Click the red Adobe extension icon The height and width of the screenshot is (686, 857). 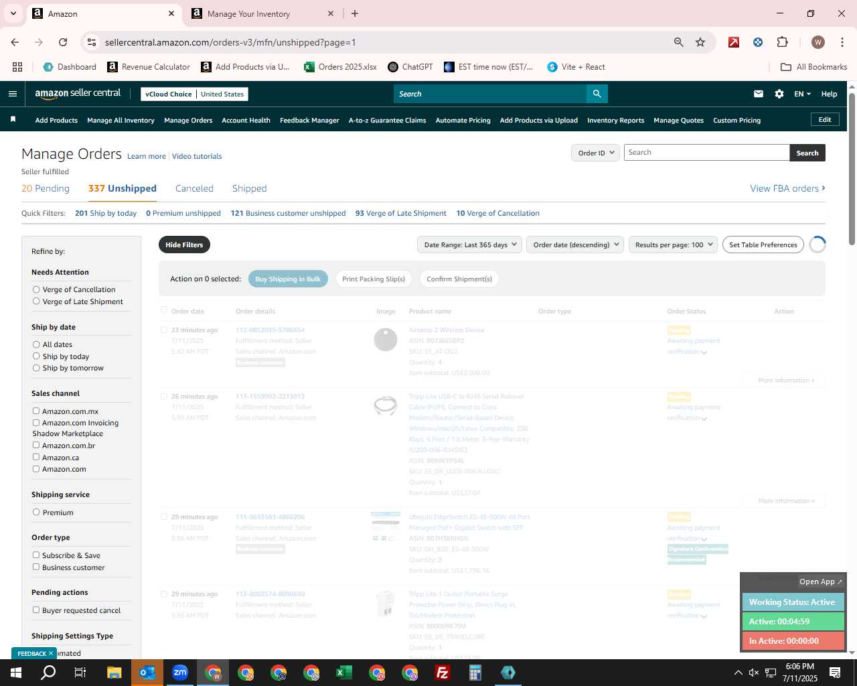tap(734, 42)
